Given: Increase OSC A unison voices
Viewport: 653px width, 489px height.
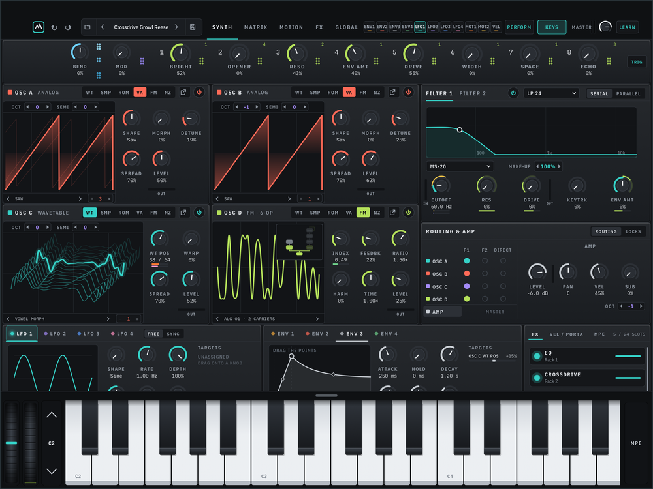Looking at the screenshot, I should click(109, 199).
